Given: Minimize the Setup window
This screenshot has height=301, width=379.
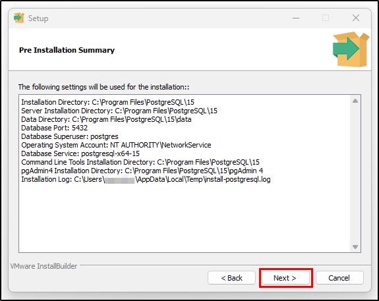Looking at the screenshot, I should point(296,18).
